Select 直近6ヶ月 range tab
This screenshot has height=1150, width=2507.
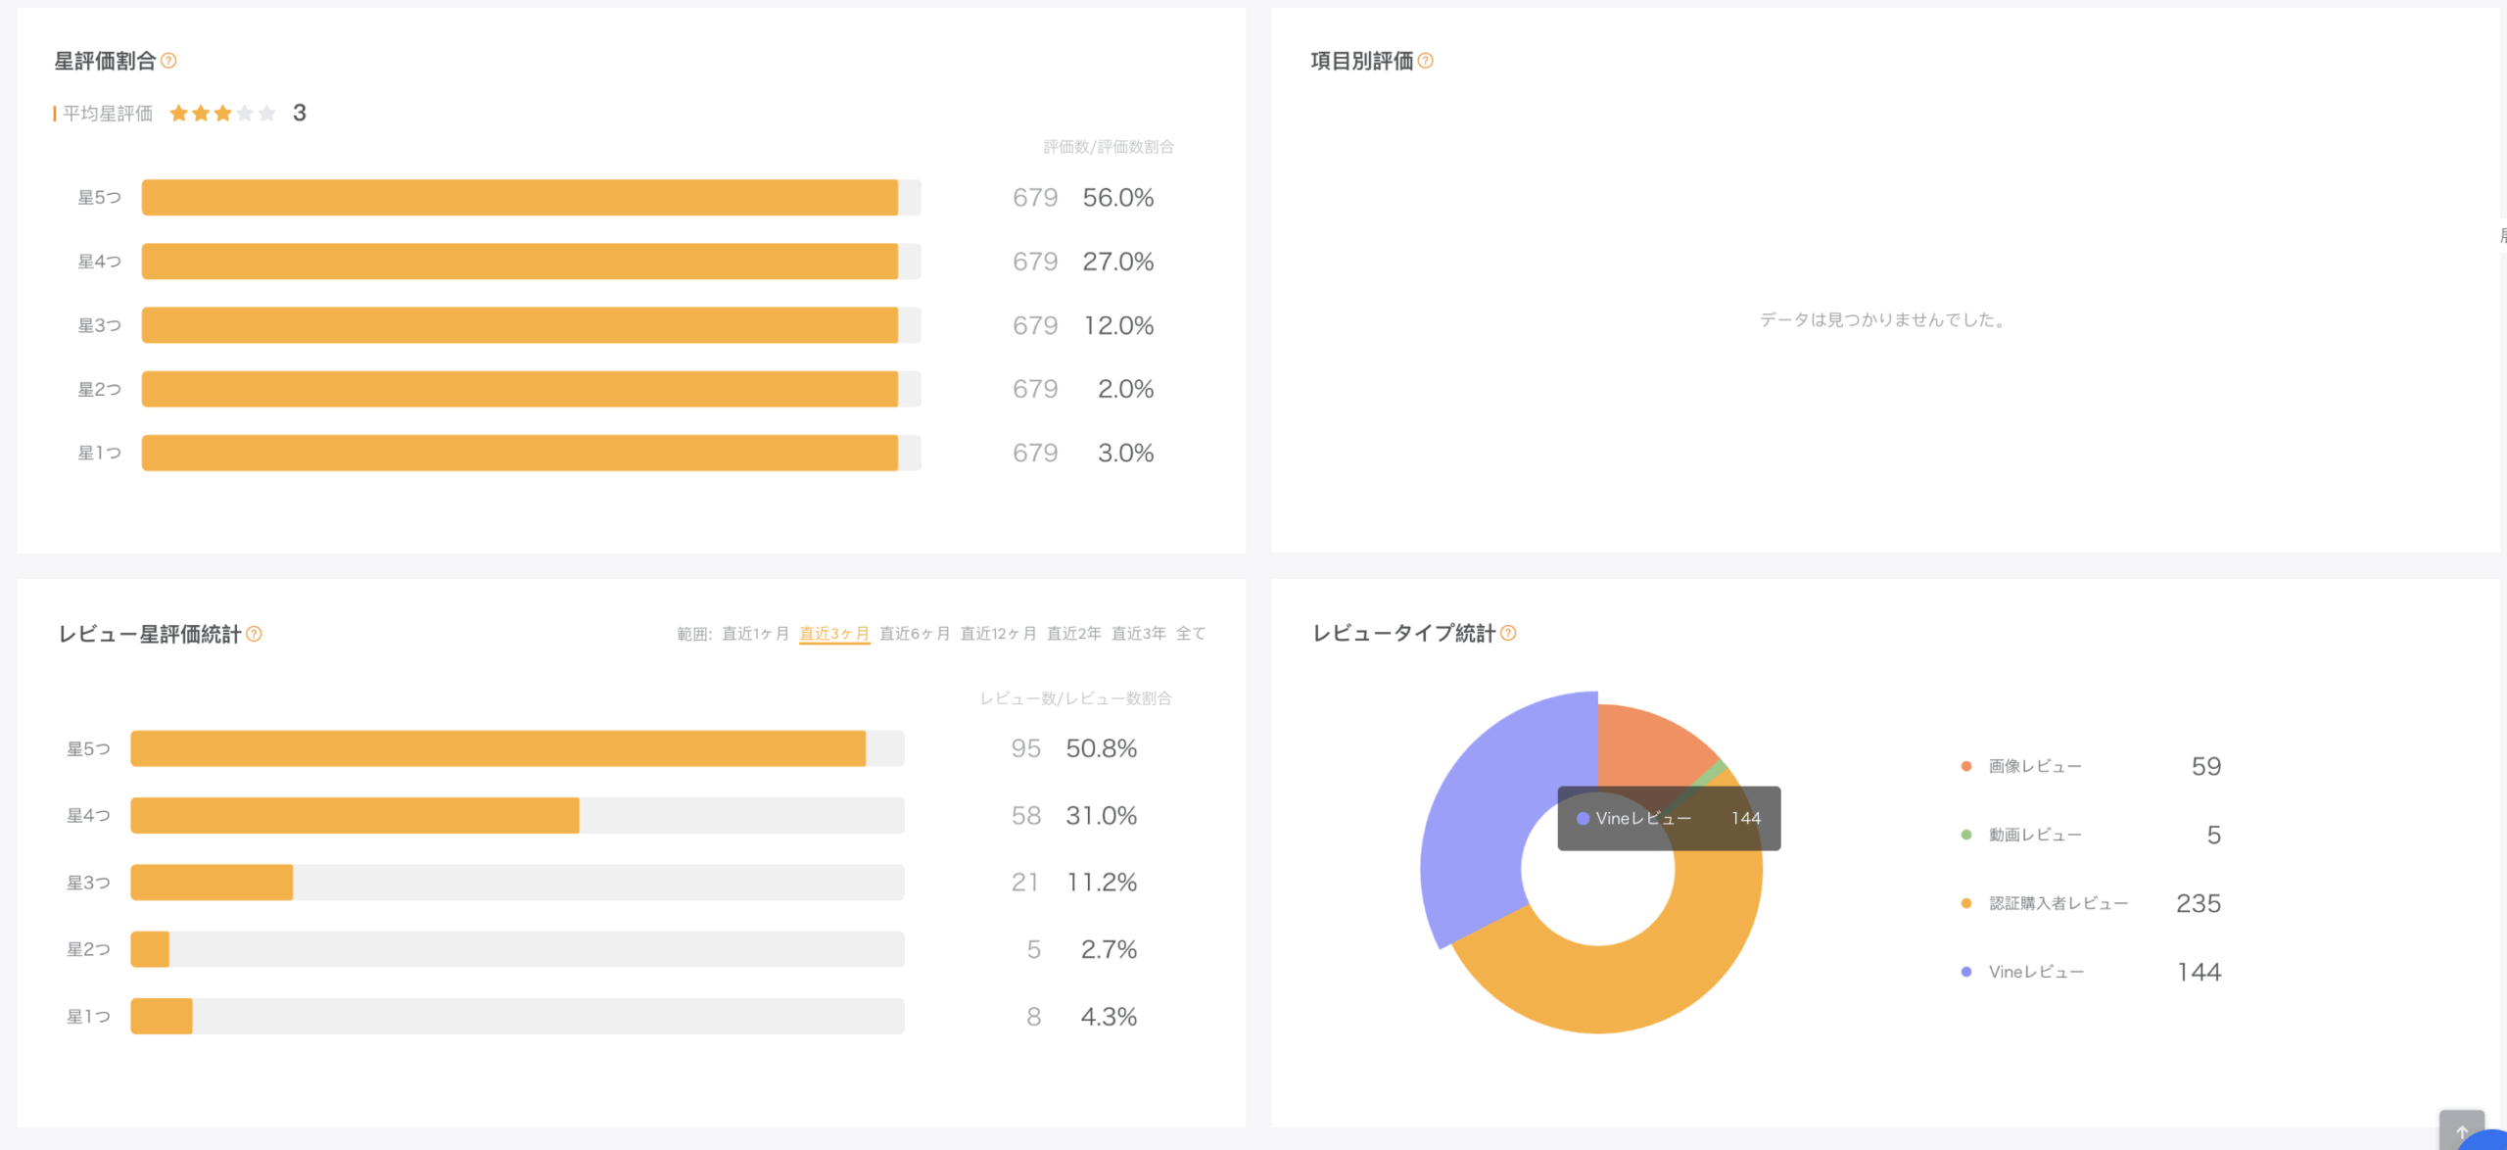(915, 634)
